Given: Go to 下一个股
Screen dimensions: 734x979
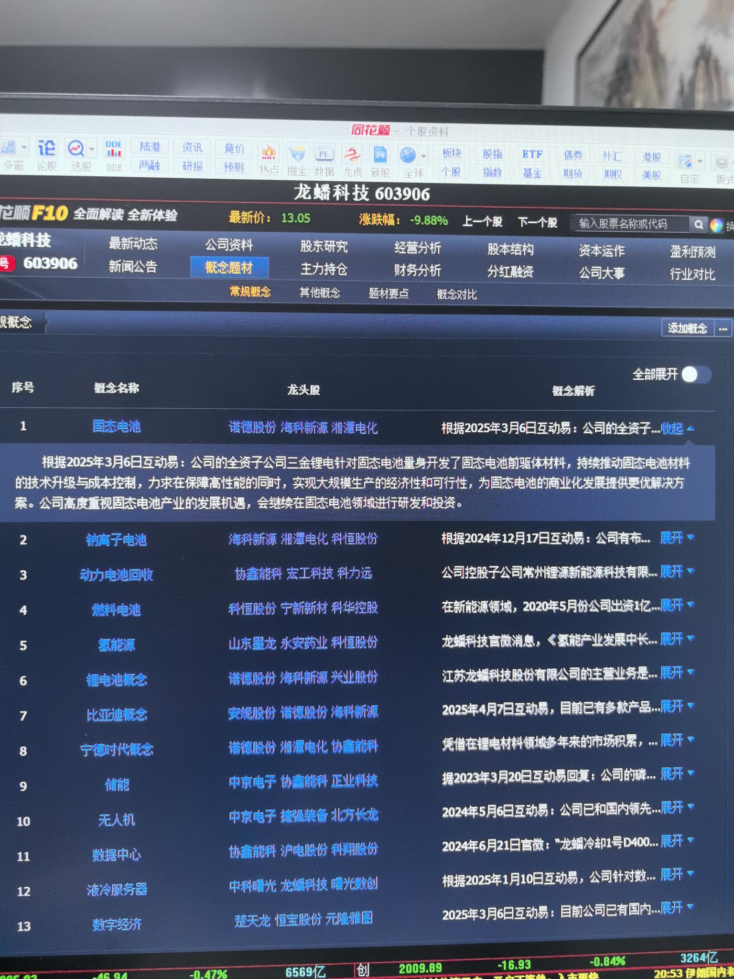Looking at the screenshot, I should coord(538,222).
